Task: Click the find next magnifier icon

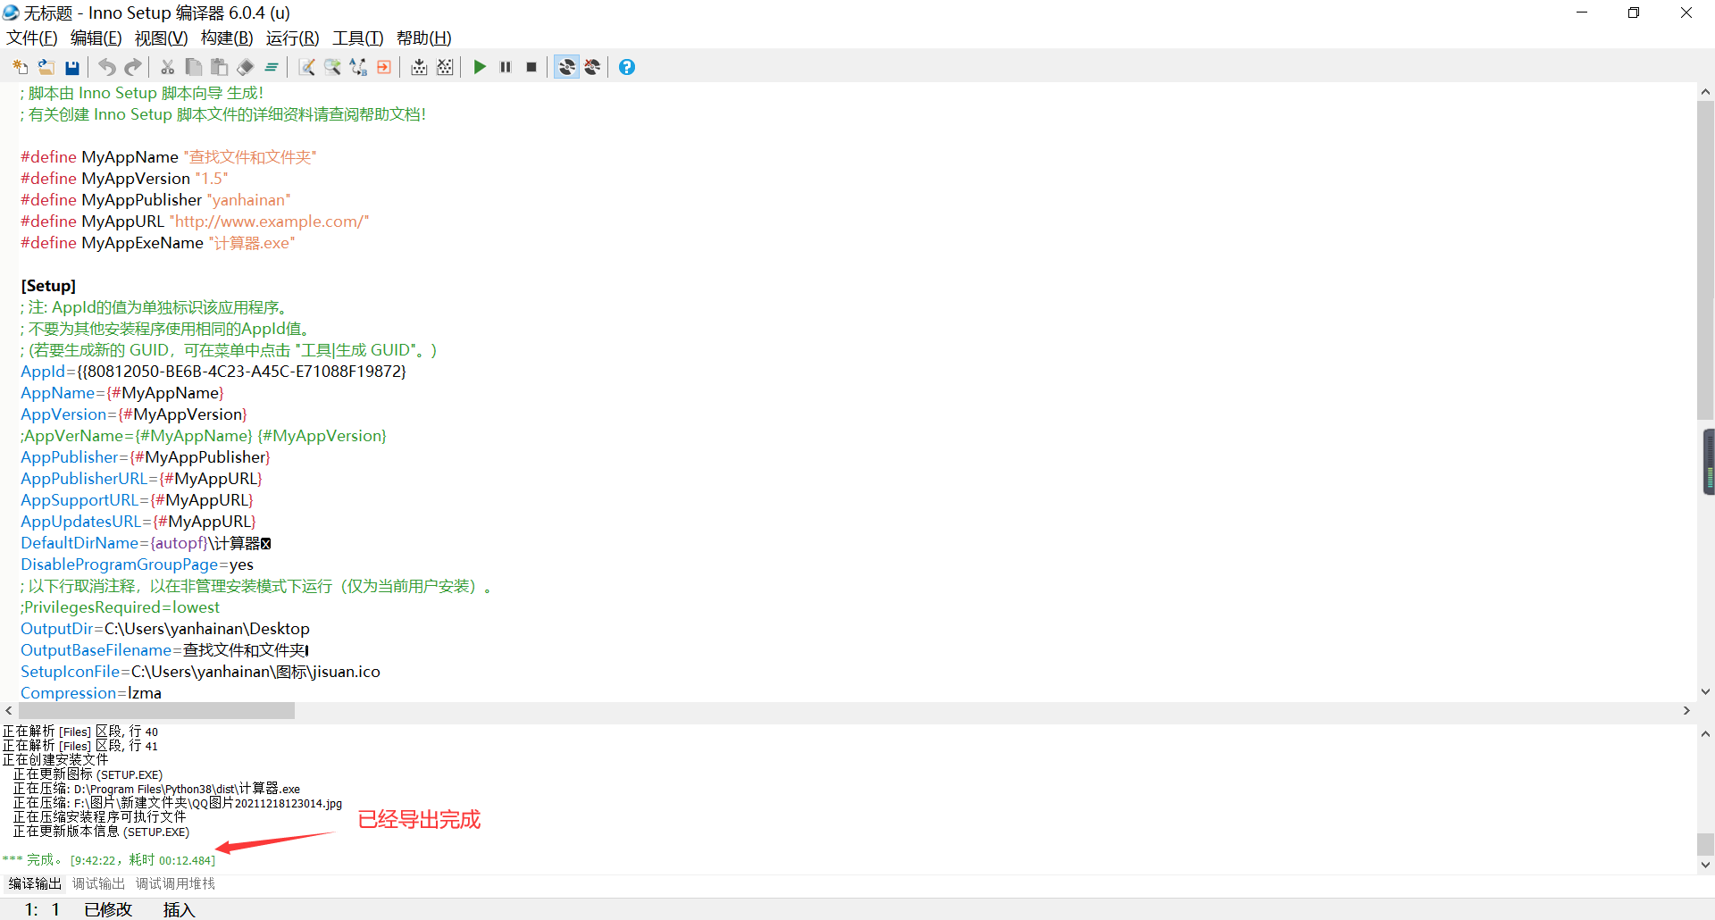Action: (332, 67)
